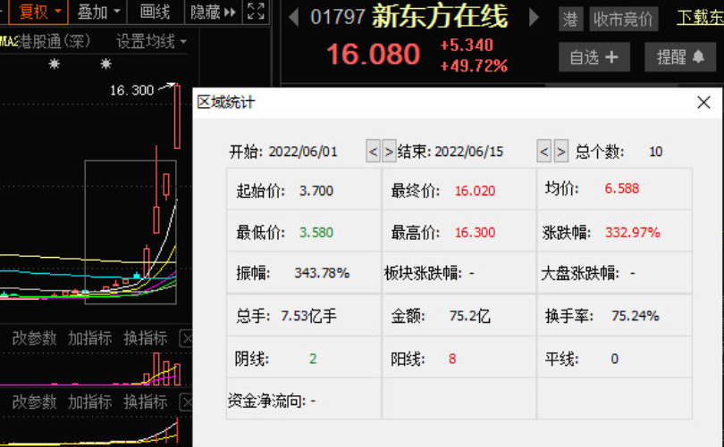This screenshot has width=724, height=447.
Task: Open 设置均线 dropdown
Action: [x=151, y=41]
